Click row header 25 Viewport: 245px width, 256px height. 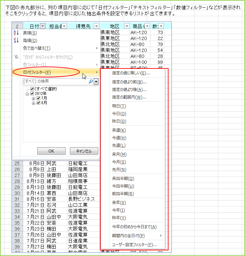coord(17,163)
